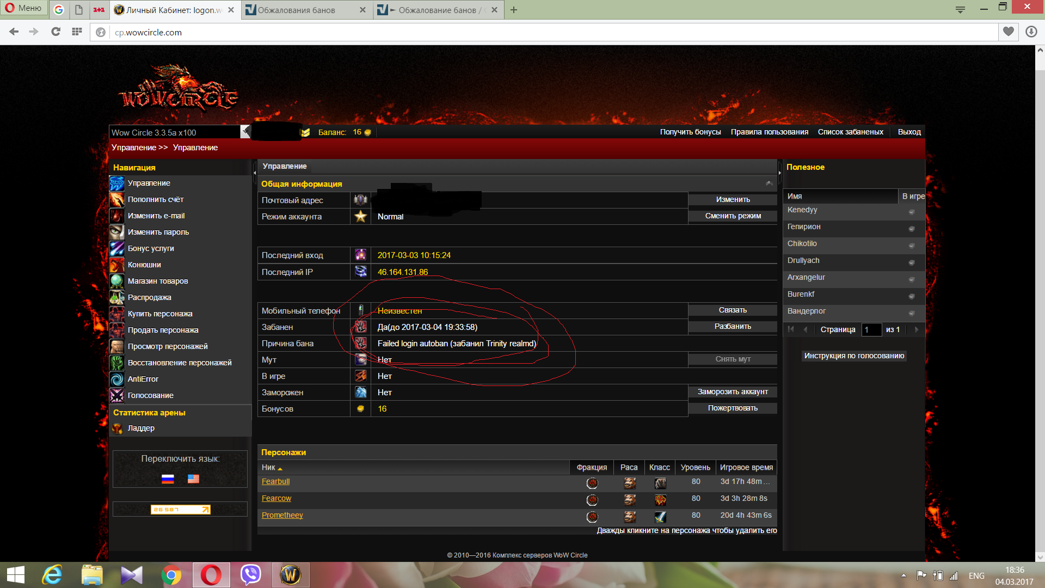Click the Пополнить счёт navigation icon
The height and width of the screenshot is (588, 1045).
pos(116,199)
